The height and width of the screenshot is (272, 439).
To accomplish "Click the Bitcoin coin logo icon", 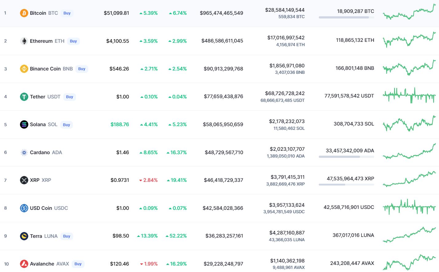I will pos(24,13).
